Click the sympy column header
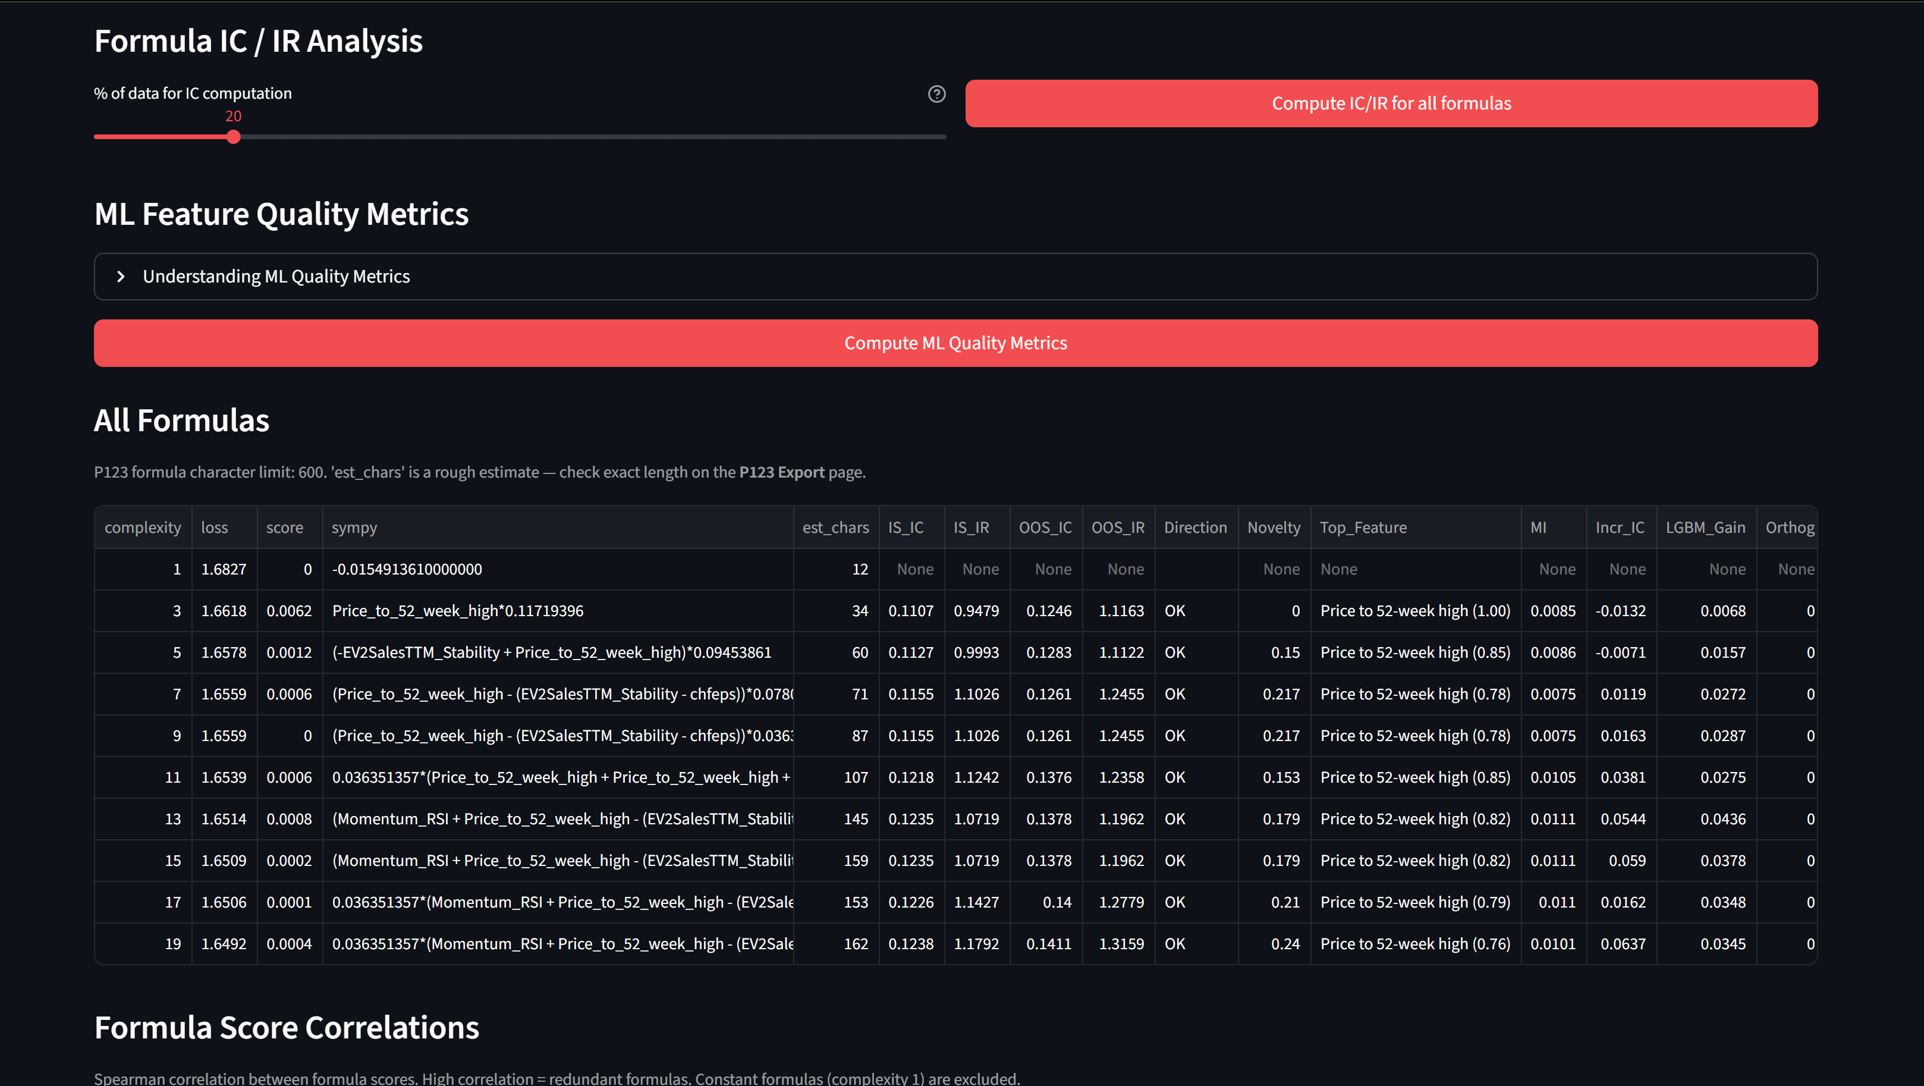Screen dimensions: 1924x1086 coord(354,528)
